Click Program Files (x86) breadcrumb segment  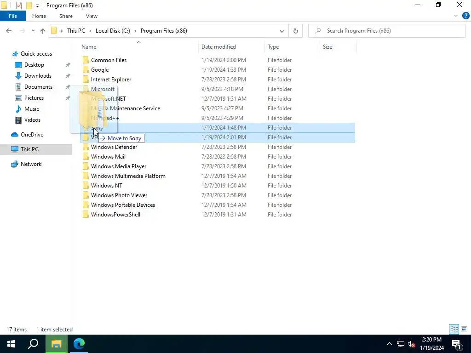tap(164, 31)
